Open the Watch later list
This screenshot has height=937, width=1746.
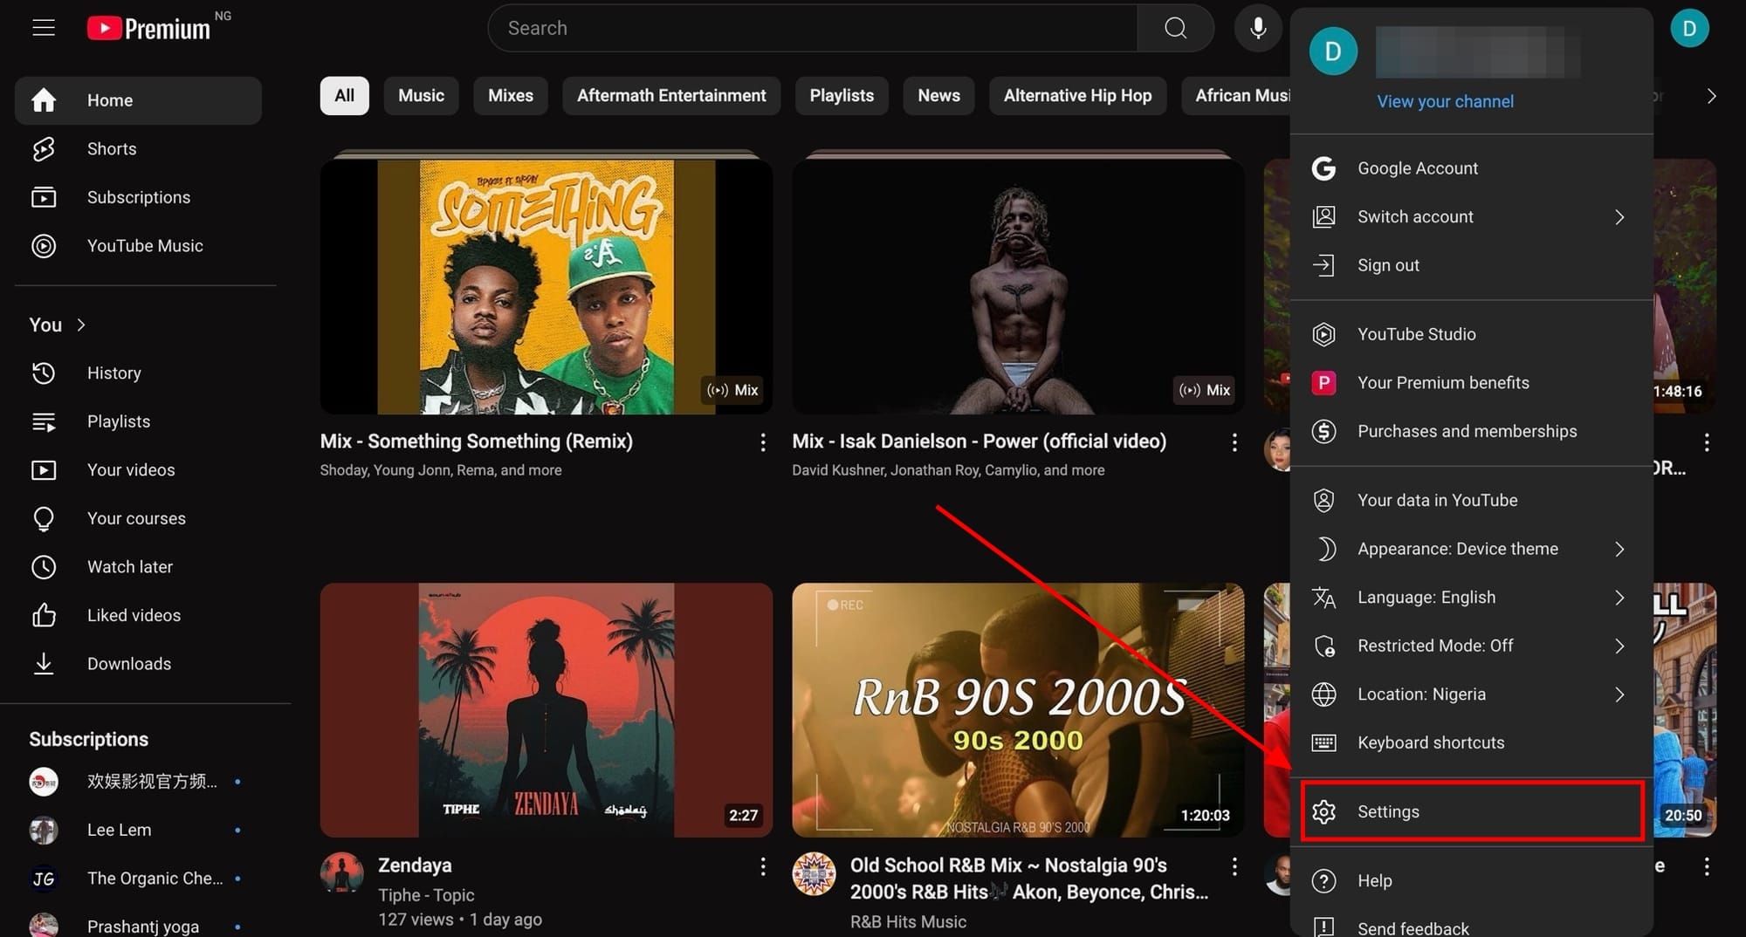click(x=138, y=567)
